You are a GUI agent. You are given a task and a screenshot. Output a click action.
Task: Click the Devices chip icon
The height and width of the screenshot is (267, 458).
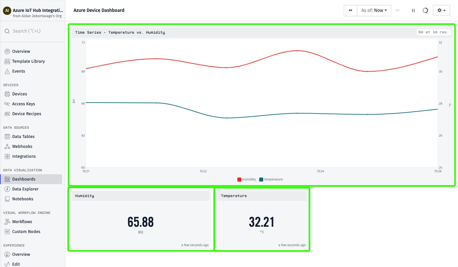tap(7, 94)
